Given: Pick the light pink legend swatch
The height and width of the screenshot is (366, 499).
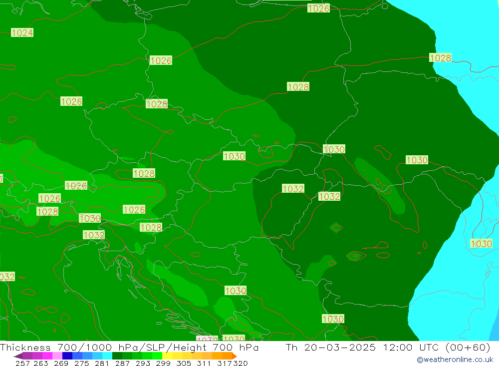Looking at the screenshot, I should [57, 356].
